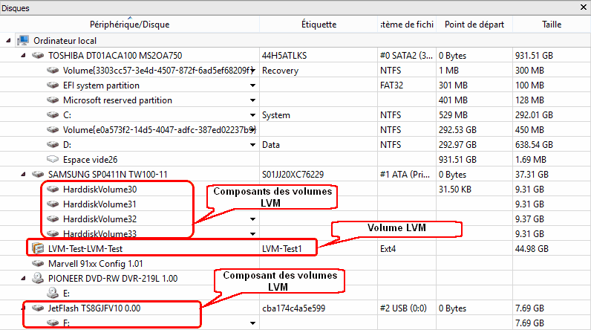The image size is (591, 330).
Task: Collapse the Ordinateur local tree node
Action: click(8, 40)
